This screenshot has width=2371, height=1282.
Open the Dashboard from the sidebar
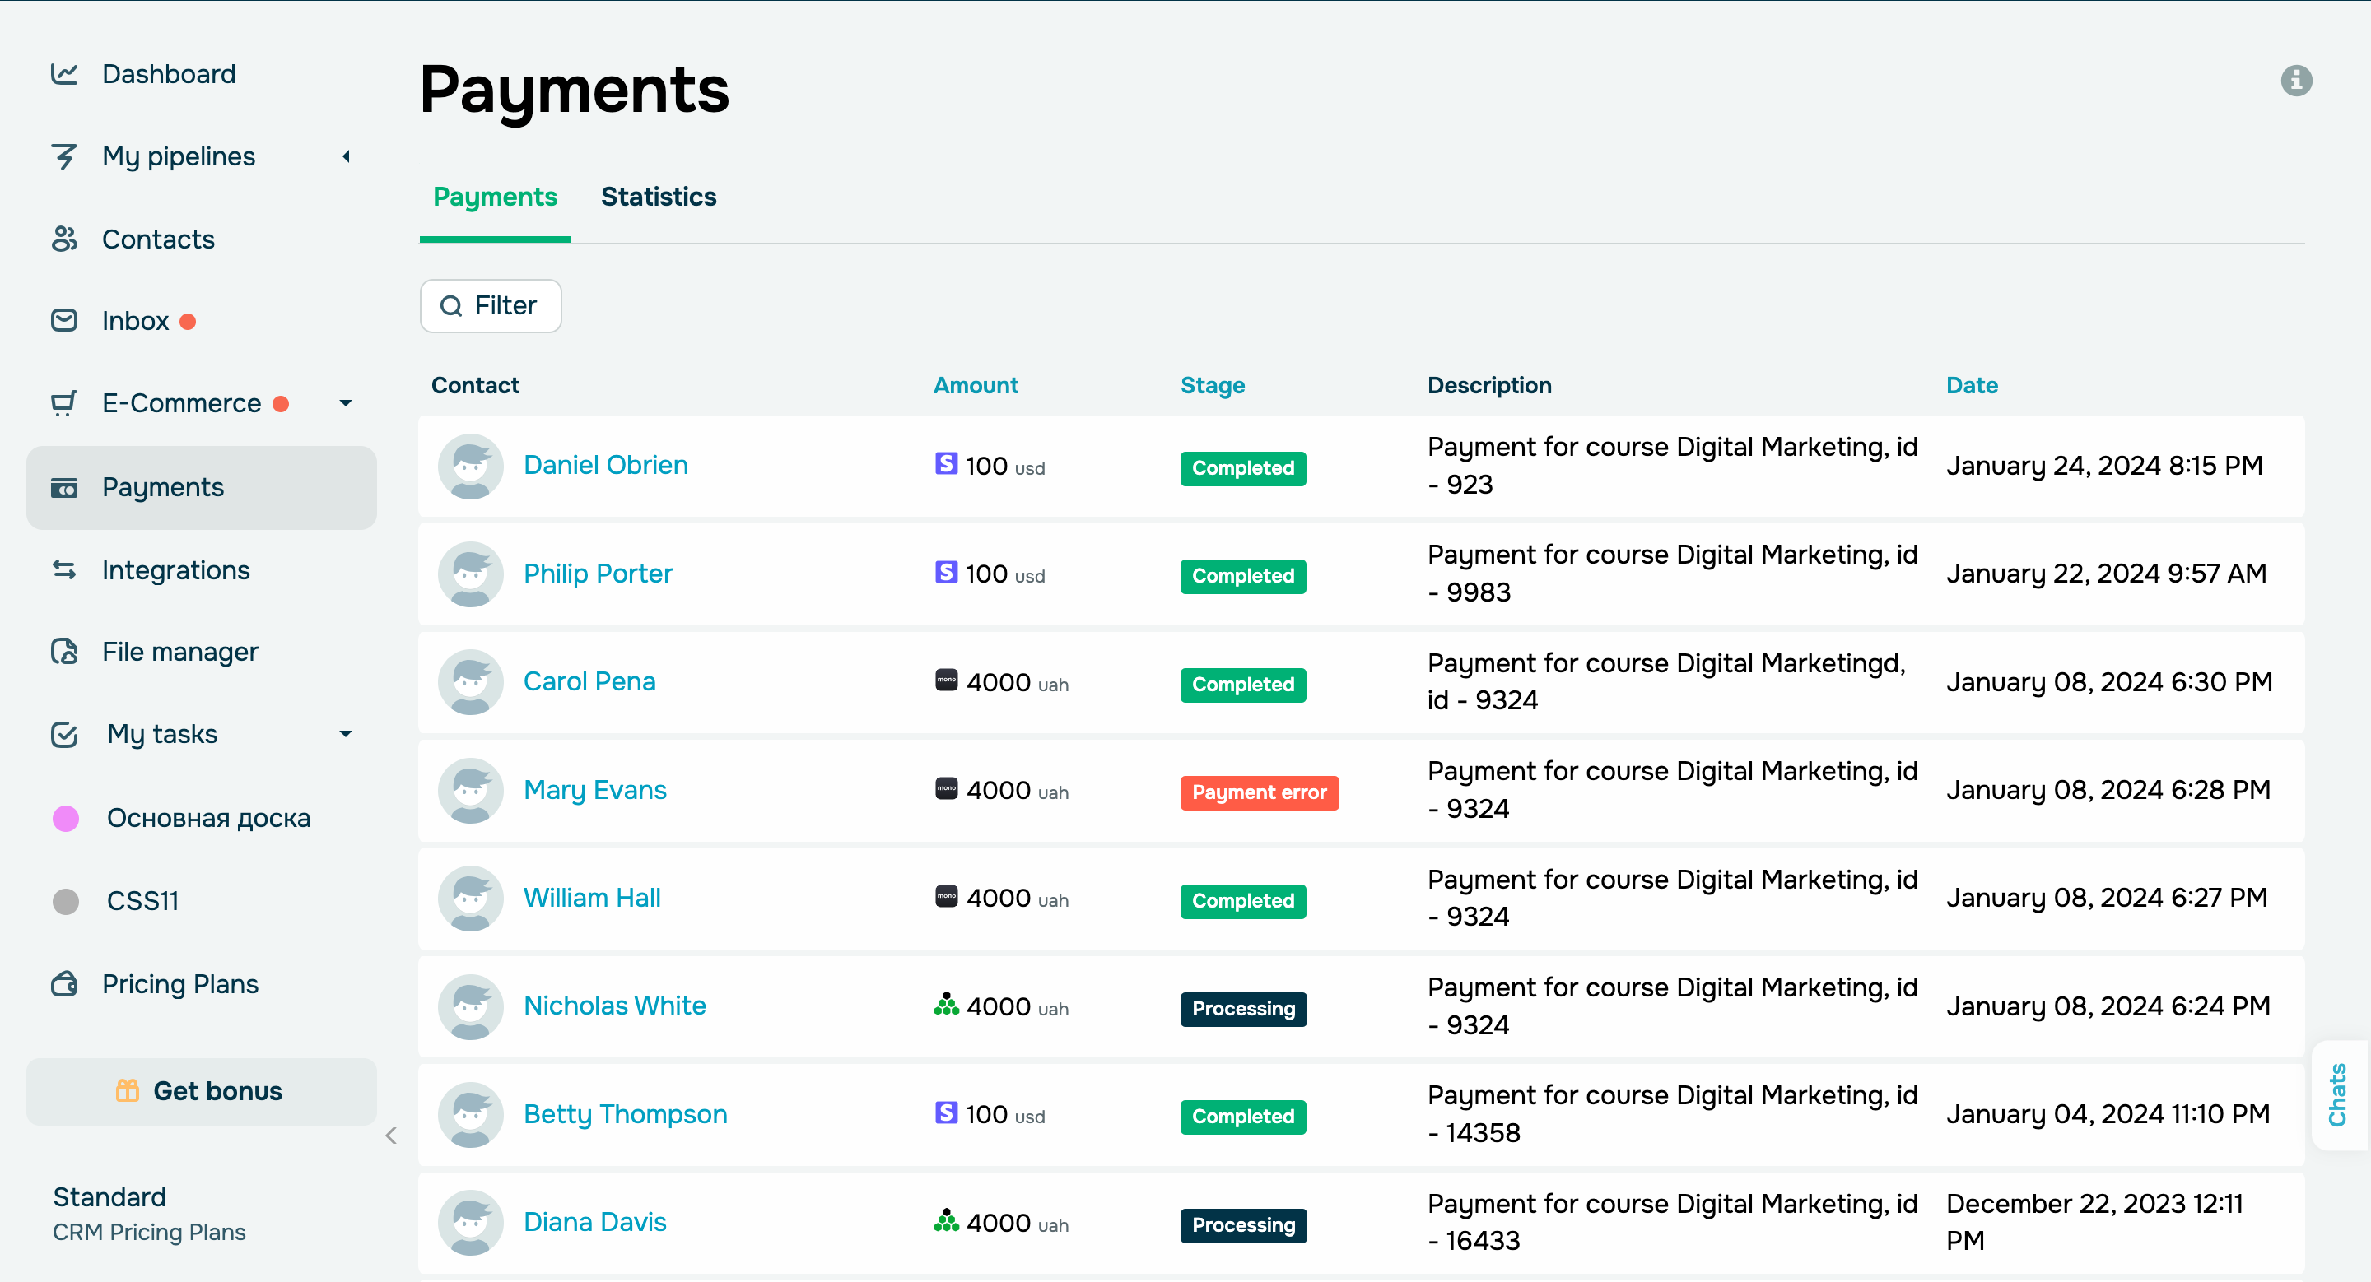[63, 73]
